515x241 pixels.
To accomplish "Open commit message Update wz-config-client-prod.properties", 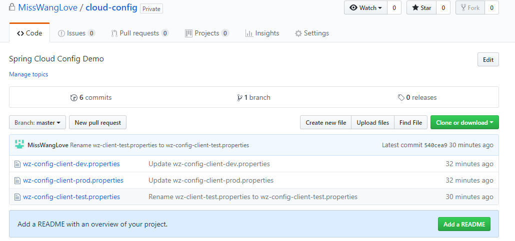I will [211, 180].
